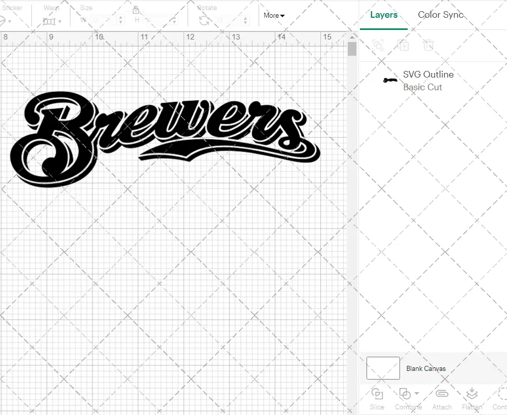Open the Combine dropdown arrow

[416, 393]
